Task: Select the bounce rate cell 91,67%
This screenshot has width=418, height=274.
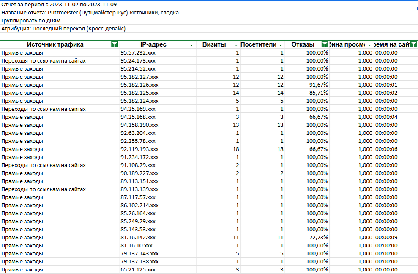Action: (x=307, y=85)
